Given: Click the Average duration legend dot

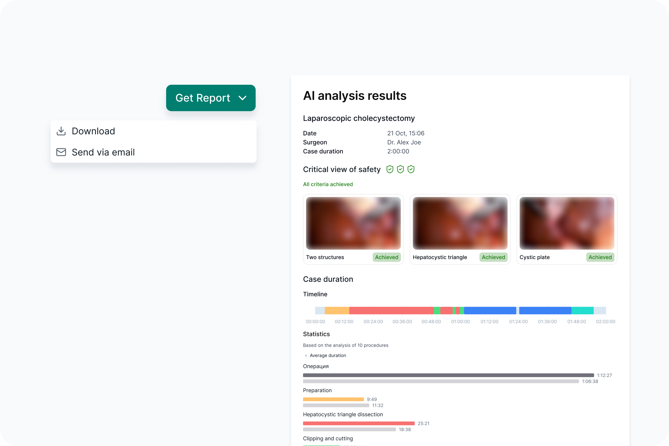Looking at the screenshot, I should tap(306, 356).
